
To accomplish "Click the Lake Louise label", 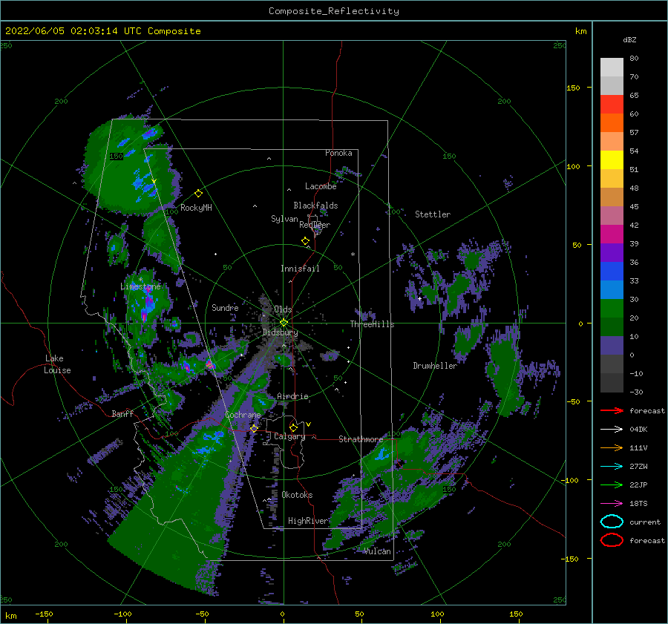I will [x=57, y=364].
